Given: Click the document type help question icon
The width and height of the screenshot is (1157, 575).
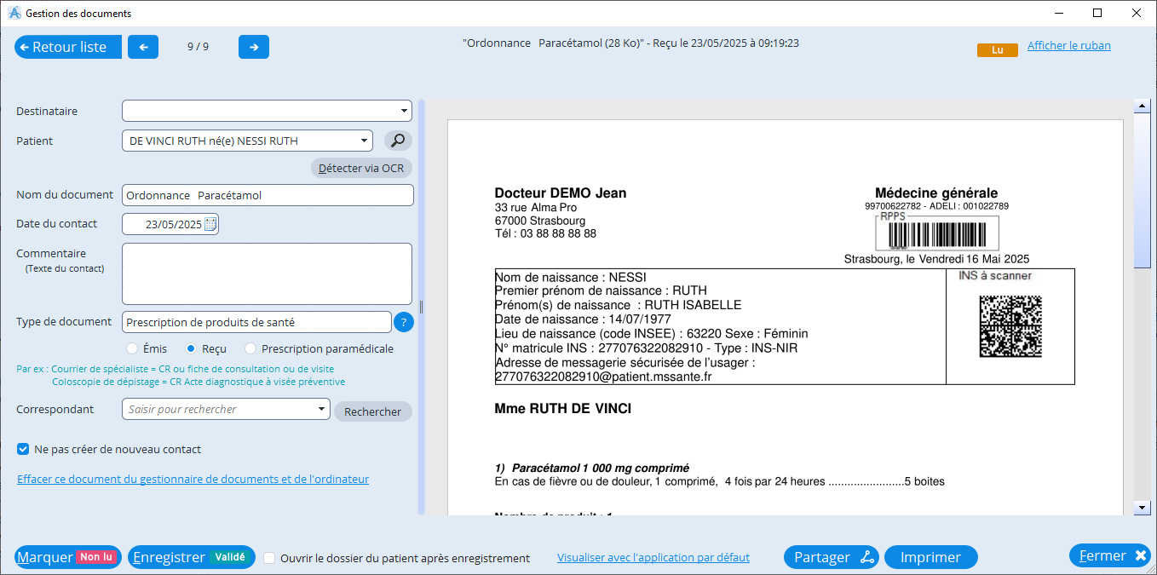Looking at the screenshot, I should pos(403,322).
